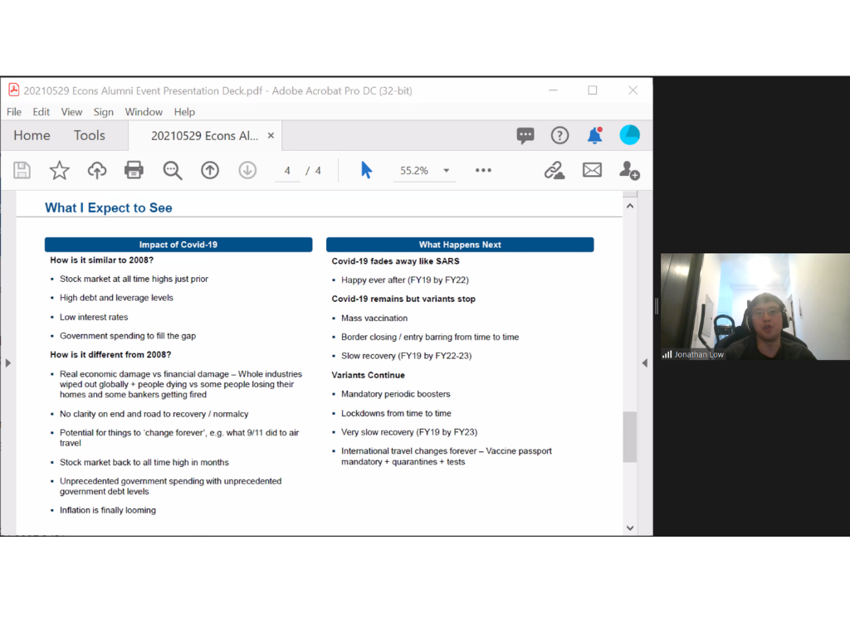Open the notifications bell
This screenshot has height=637, width=850.
pos(594,135)
